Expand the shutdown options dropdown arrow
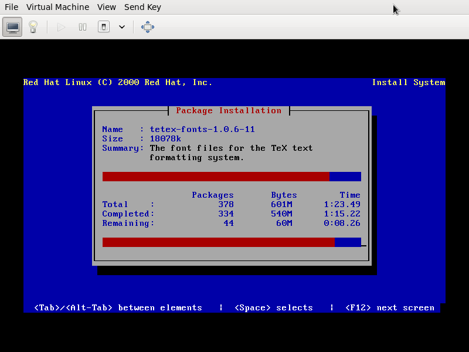The width and height of the screenshot is (469, 352). coord(122,27)
